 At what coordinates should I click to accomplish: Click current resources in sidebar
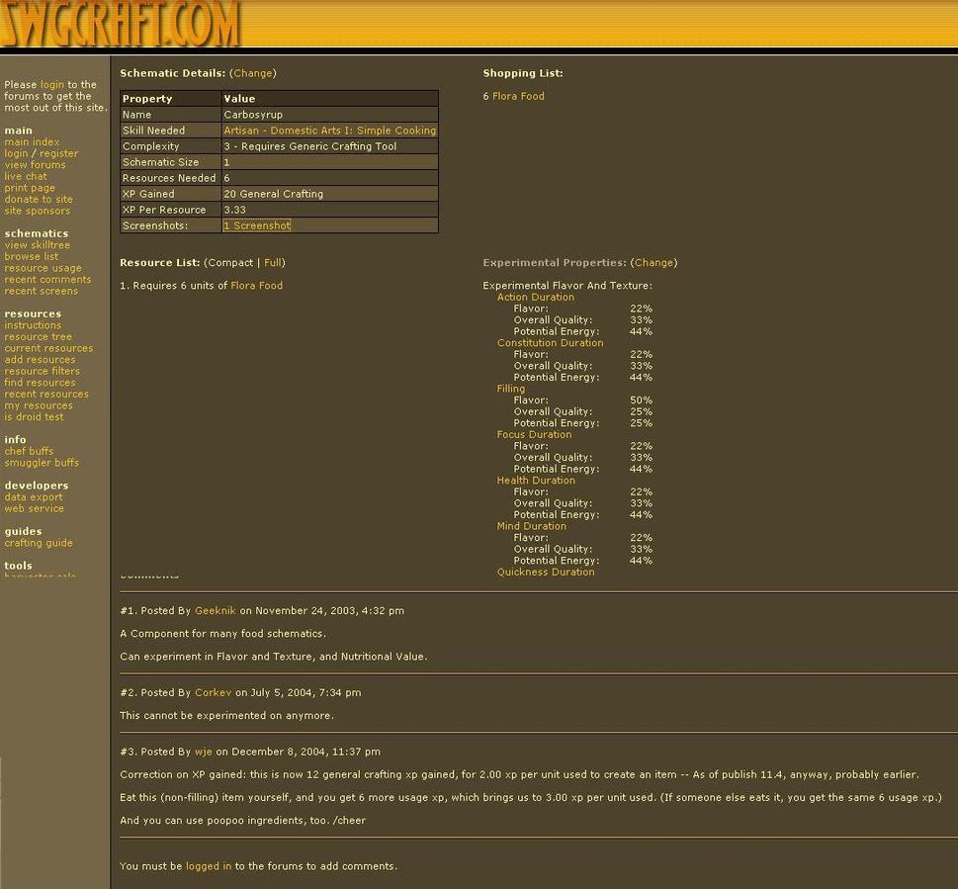coord(48,348)
